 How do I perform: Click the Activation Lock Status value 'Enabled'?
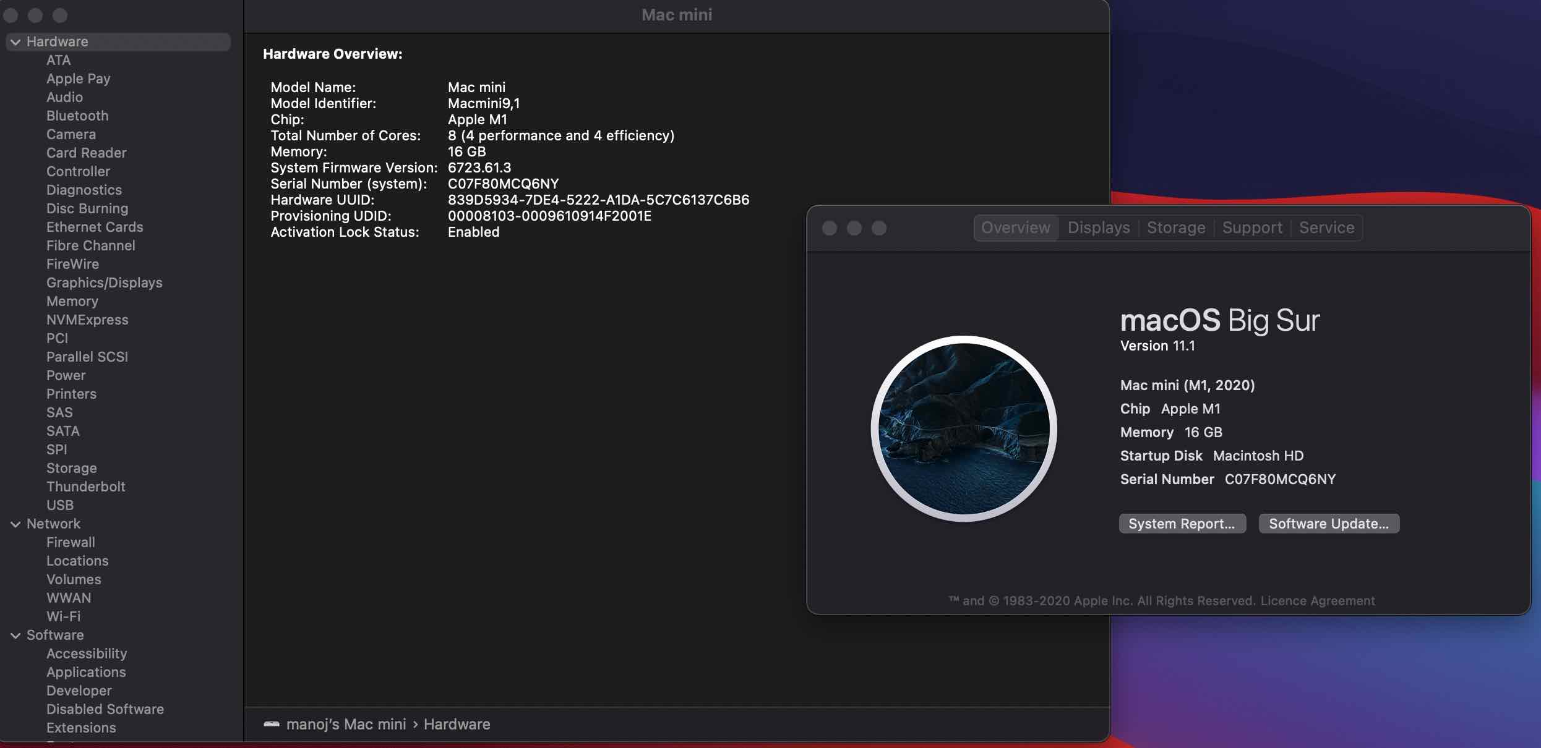(x=473, y=232)
